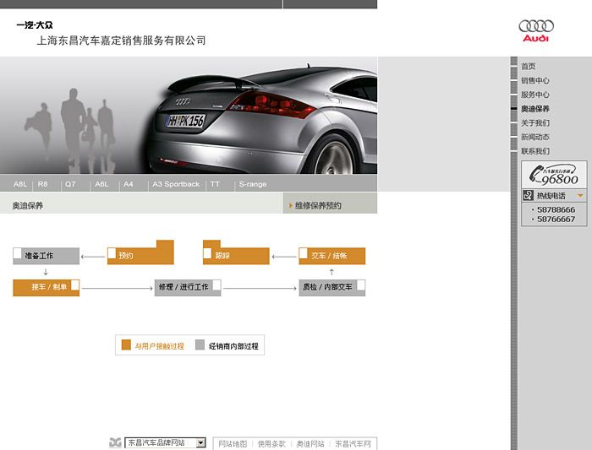Select 奥迪保养 in the side menu
The image size is (592, 450).
tap(535, 109)
